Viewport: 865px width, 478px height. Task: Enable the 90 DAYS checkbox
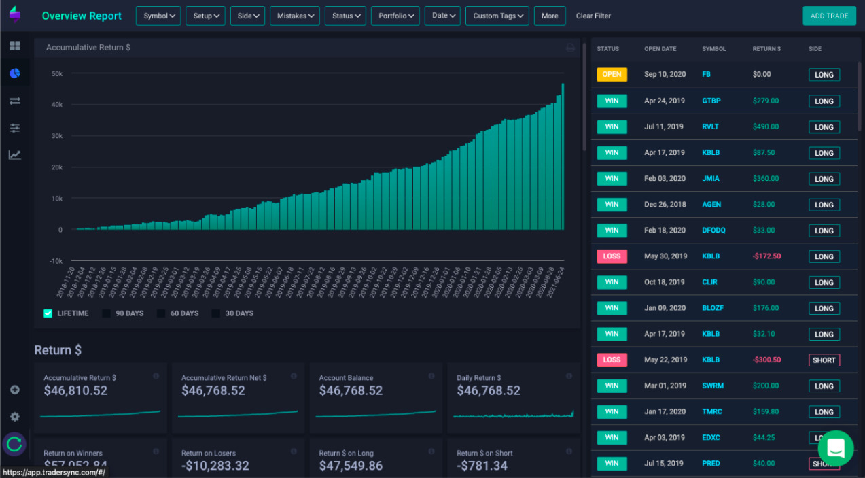[x=106, y=313]
